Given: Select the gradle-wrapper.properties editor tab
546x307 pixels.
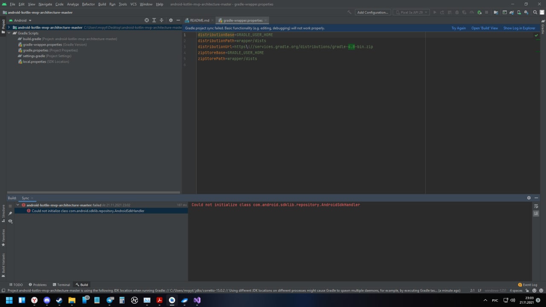Looking at the screenshot, I should pos(243,20).
